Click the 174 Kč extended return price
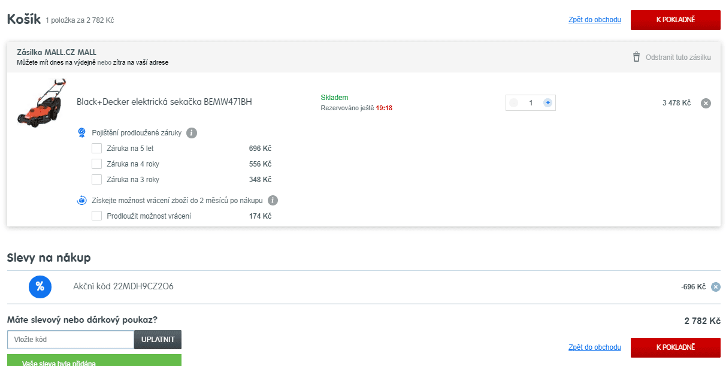Screen dimensions: 726x366 click(x=260, y=216)
